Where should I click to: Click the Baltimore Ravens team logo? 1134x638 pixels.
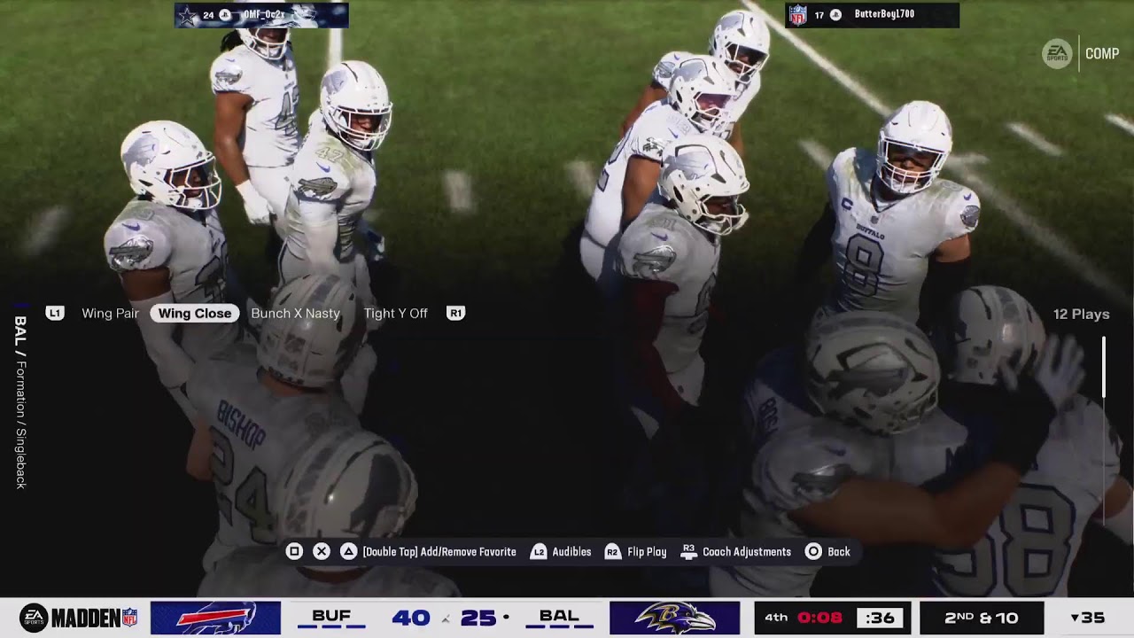[674, 618]
